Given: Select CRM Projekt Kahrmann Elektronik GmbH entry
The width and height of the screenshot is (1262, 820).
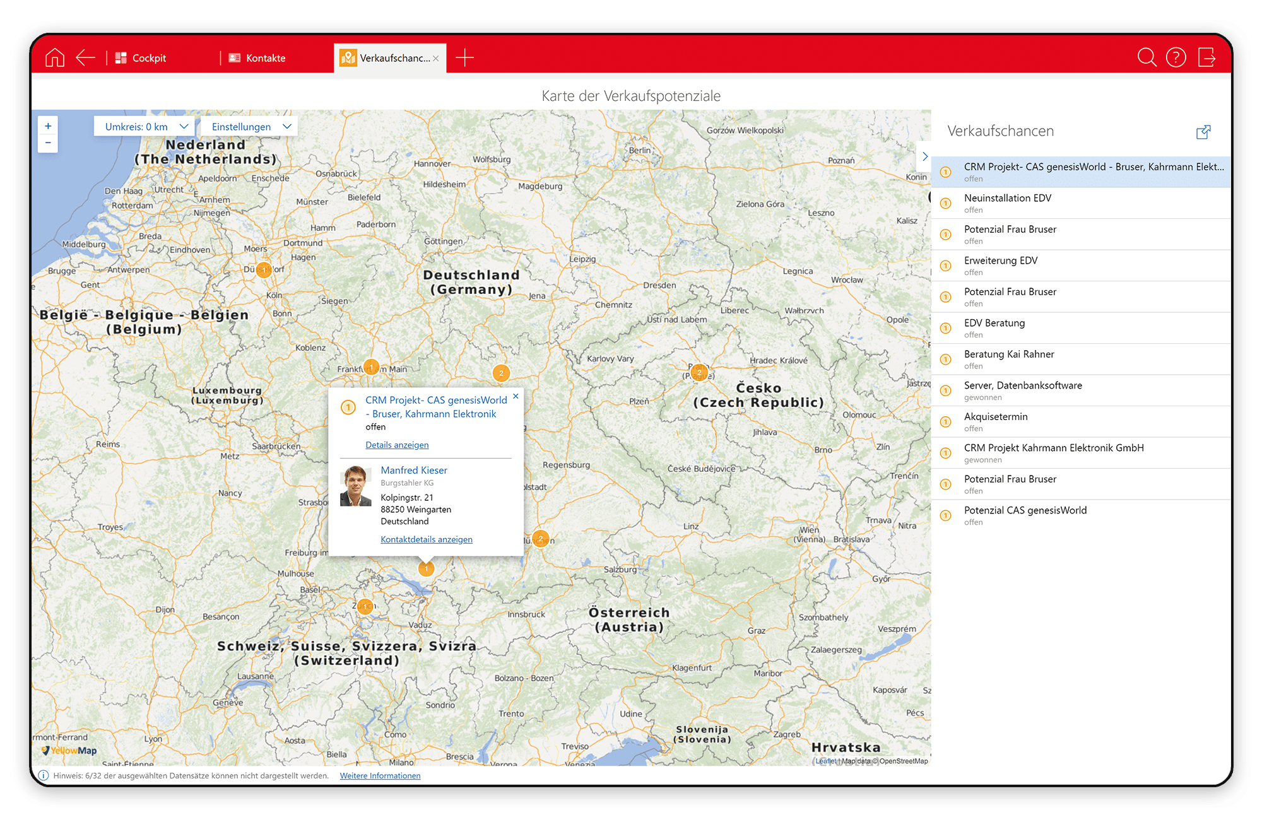Looking at the screenshot, I should (1081, 453).
